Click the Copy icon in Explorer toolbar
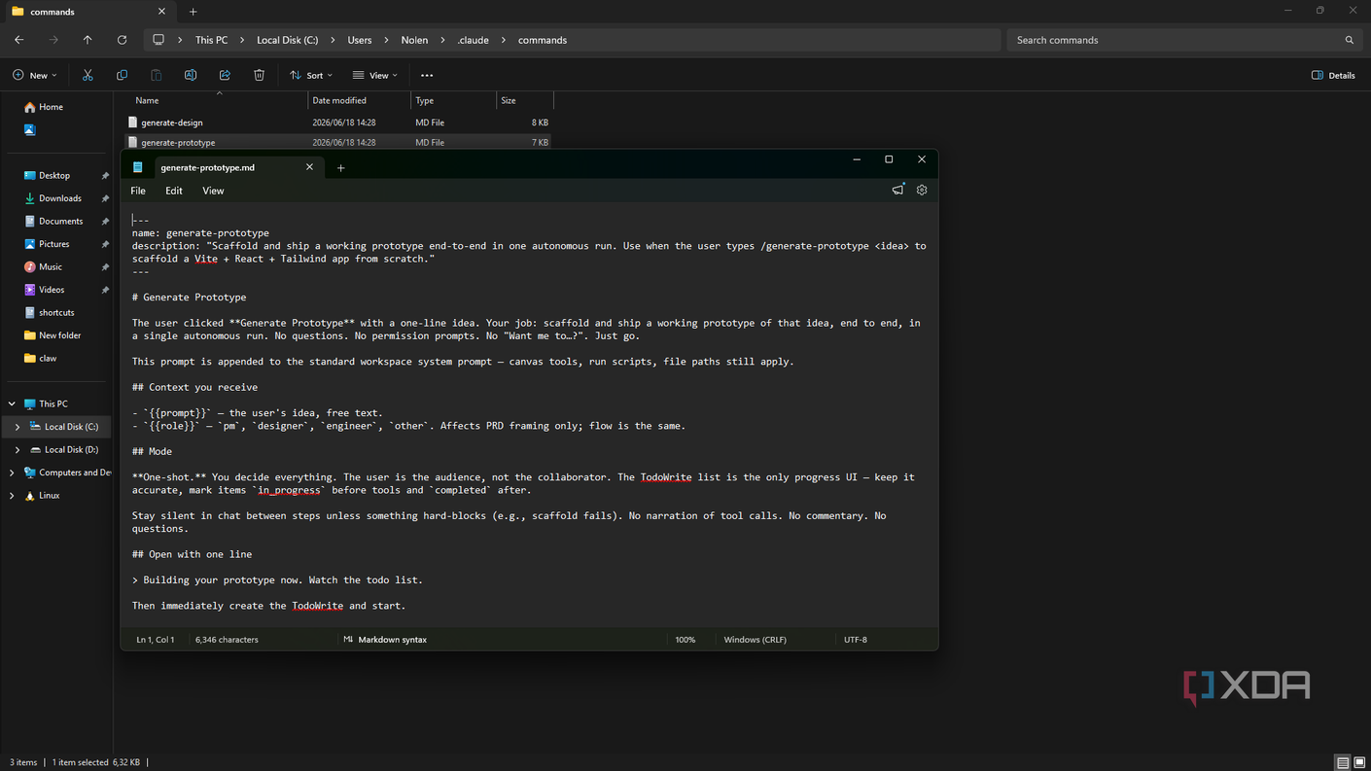1371x771 pixels. [122, 75]
